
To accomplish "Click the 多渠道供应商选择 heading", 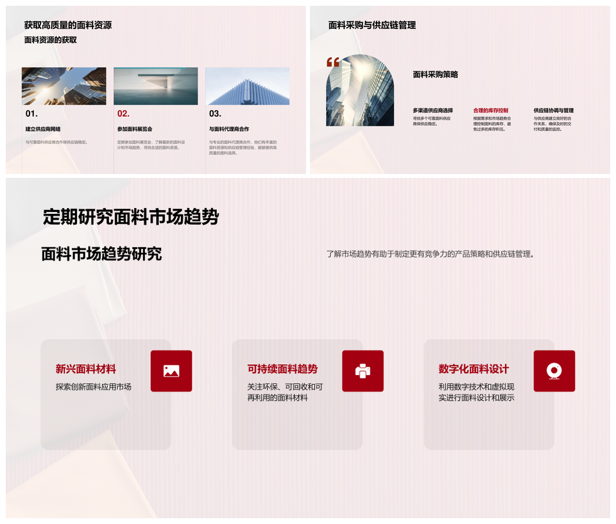I will [x=432, y=110].
